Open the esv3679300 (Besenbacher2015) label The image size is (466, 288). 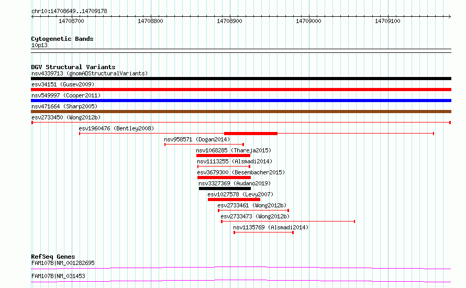[x=241, y=172]
